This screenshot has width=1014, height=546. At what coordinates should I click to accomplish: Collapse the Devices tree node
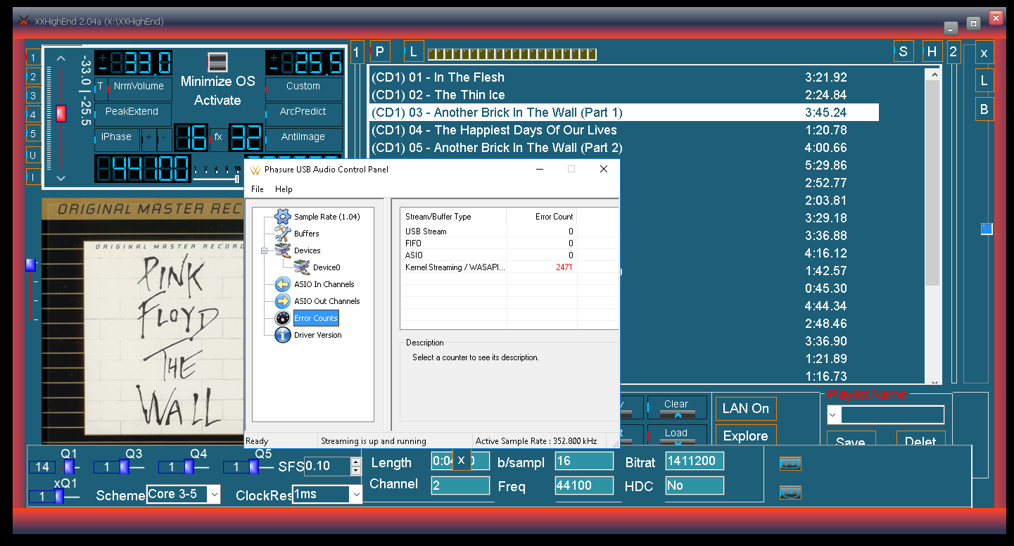point(265,250)
